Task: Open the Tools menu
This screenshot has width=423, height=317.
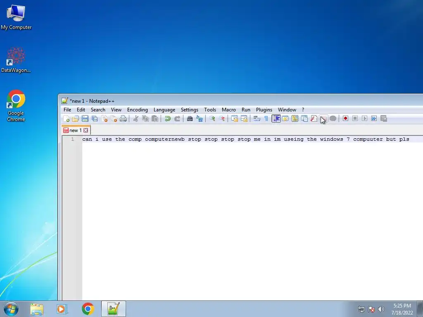Action: tap(210, 110)
